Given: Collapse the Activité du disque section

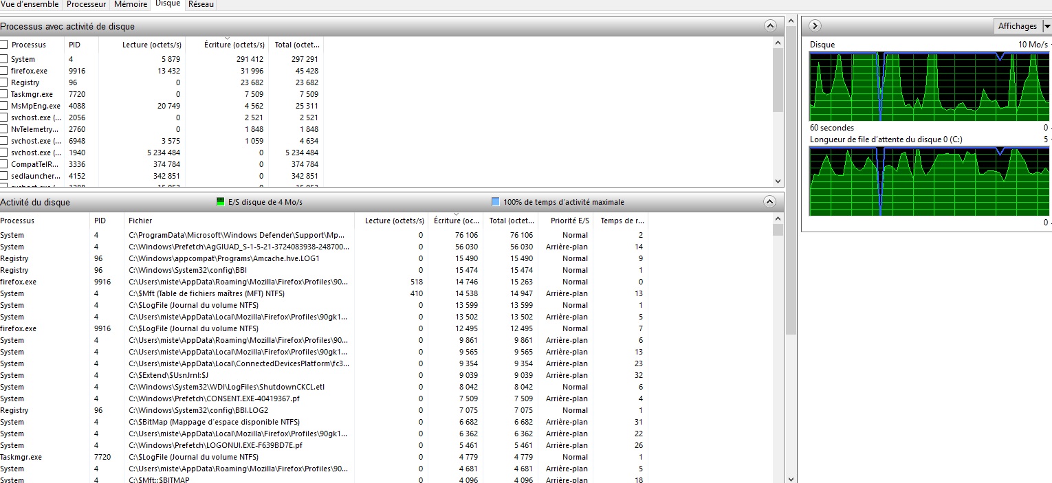Looking at the screenshot, I should click(x=770, y=202).
